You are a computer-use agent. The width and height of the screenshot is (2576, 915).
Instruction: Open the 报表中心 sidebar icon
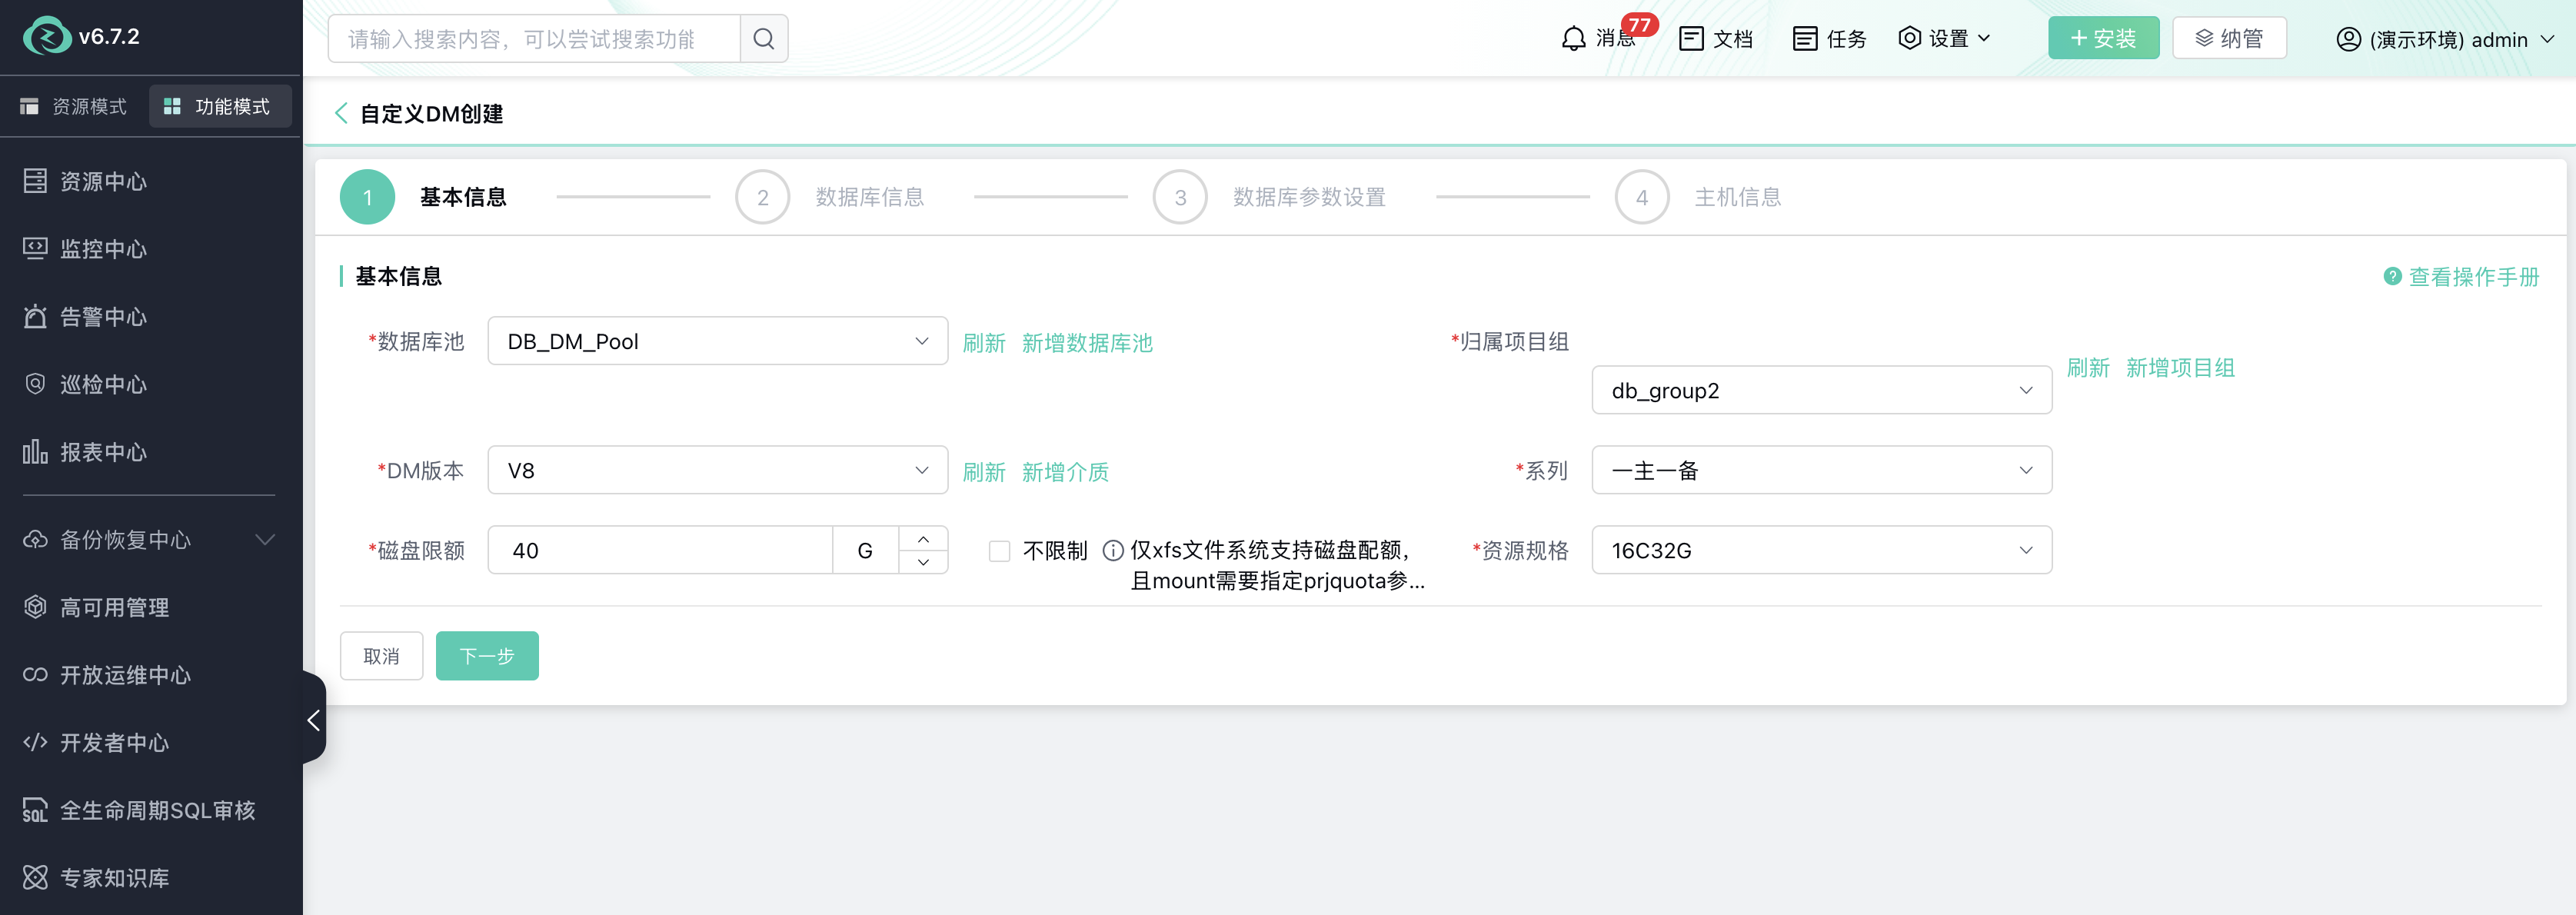pos(35,451)
